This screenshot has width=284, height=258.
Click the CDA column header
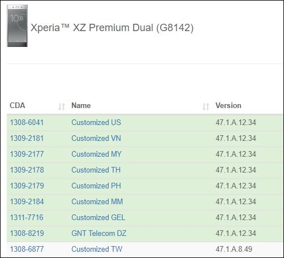pos(18,105)
